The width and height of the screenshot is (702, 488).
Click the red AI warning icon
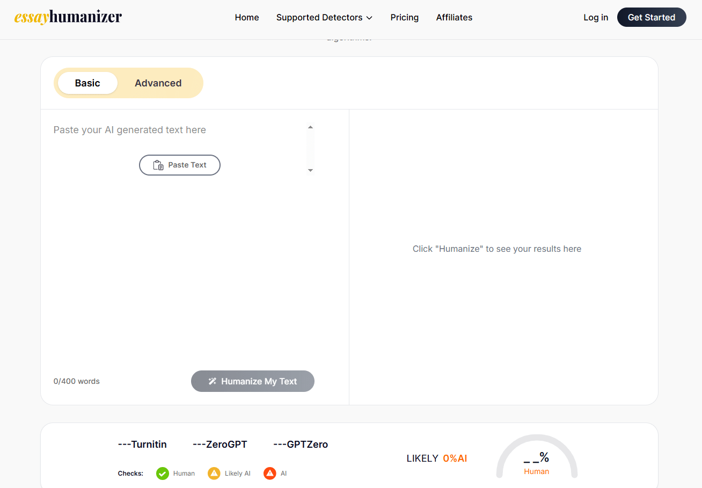(270, 474)
